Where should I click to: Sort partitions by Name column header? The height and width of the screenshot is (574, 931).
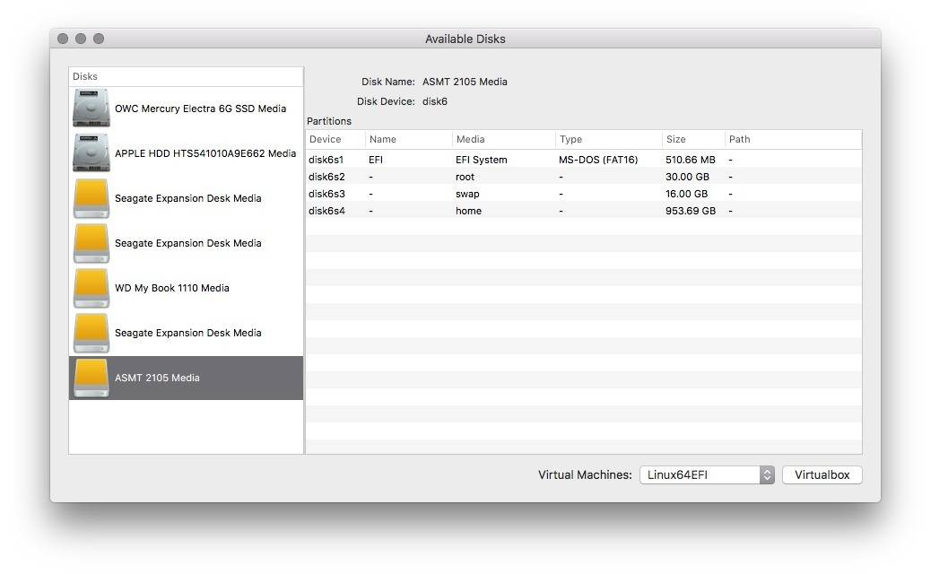(408, 140)
